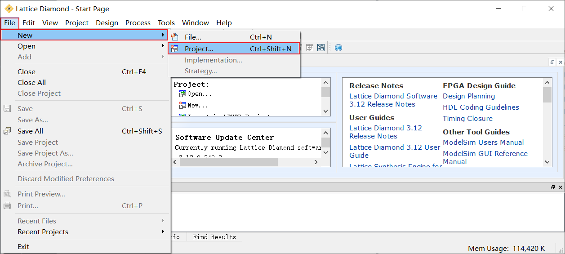The width and height of the screenshot is (565, 254).
Task: Open ModelSim GUI Reference Manual link
Action: (485, 158)
